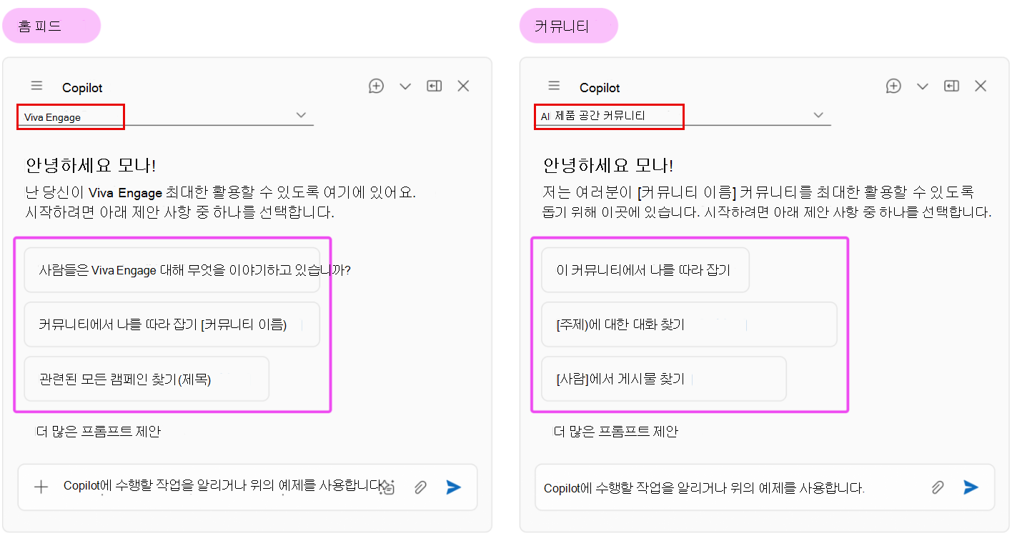The width and height of the screenshot is (1012, 536).
Task: Click Copilot title in Viva Engage panel
Action: point(82,88)
